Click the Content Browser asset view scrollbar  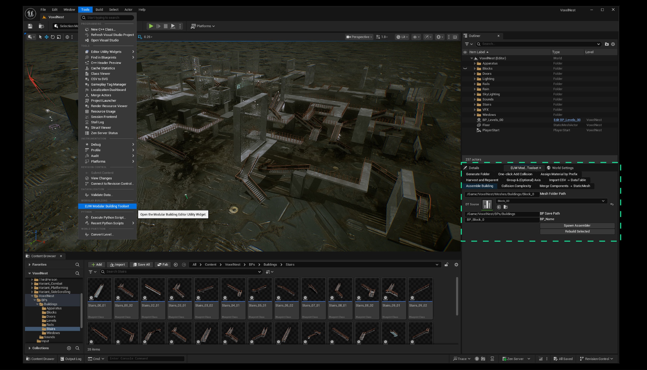[x=457, y=296]
